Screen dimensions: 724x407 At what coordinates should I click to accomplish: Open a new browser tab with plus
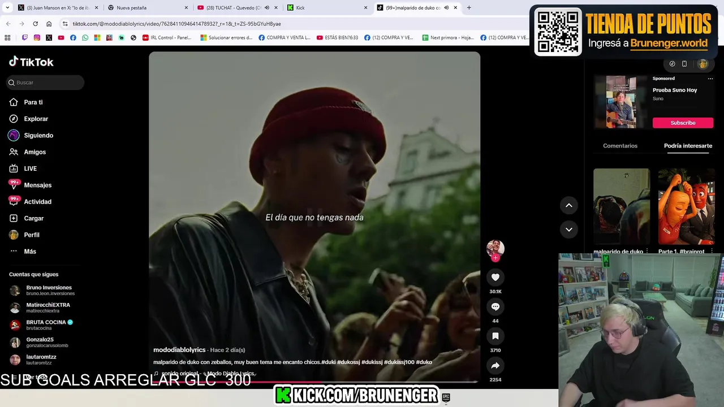pyautogui.click(x=469, y=8)
